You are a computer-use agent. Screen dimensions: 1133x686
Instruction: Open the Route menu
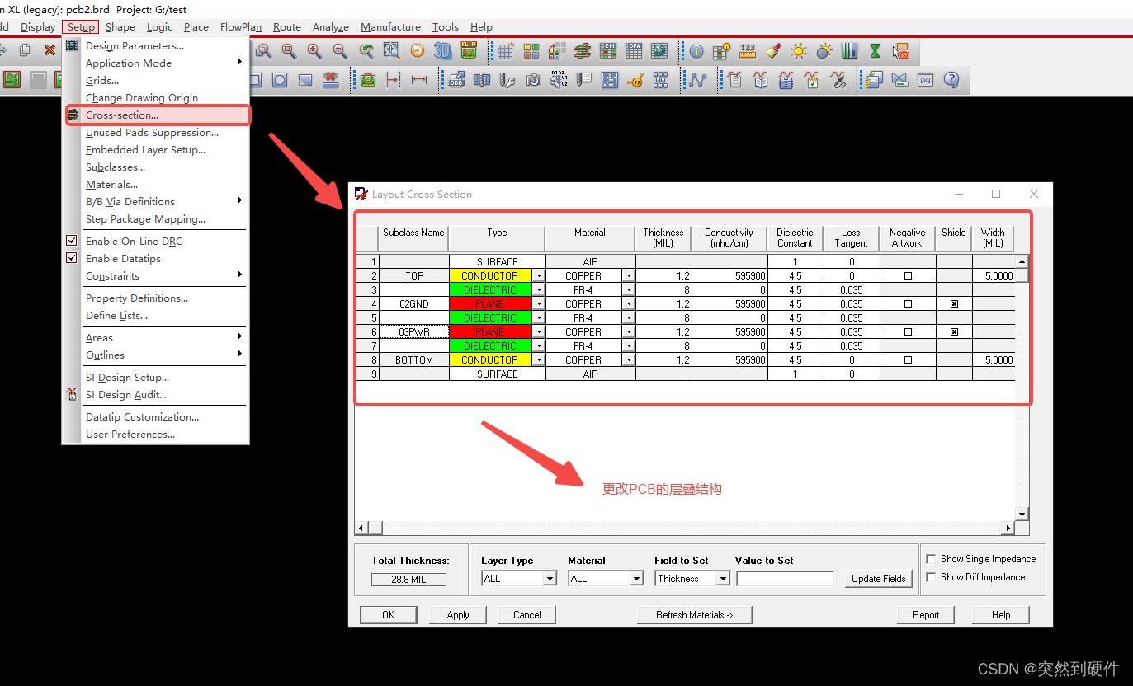(287, 27)
